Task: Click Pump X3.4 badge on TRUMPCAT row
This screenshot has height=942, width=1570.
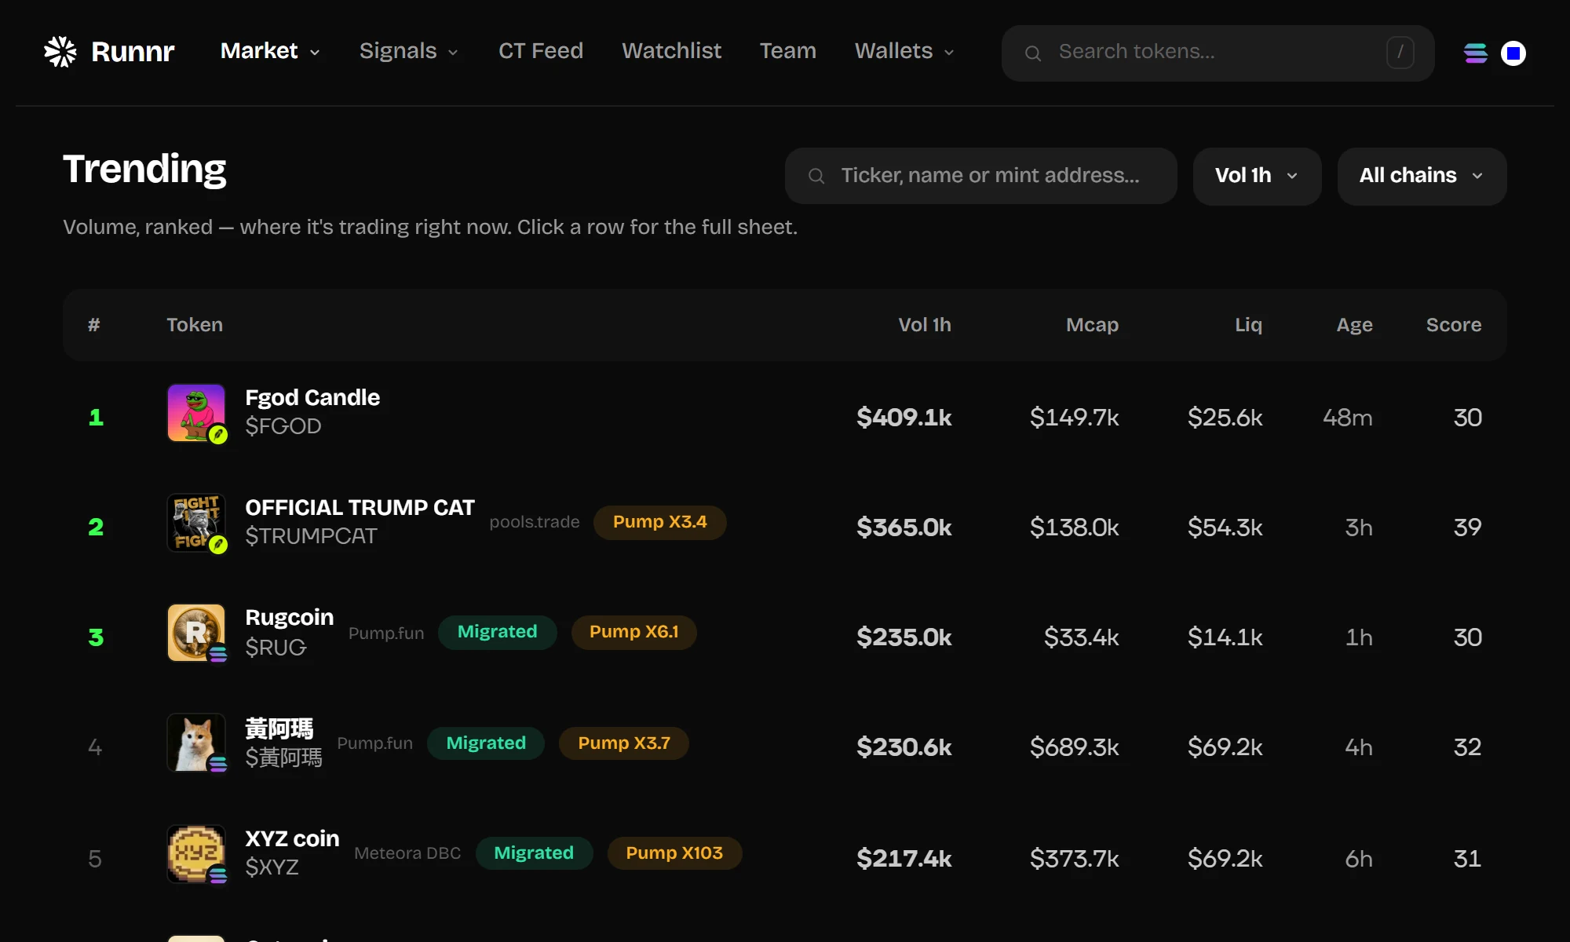Action: [659, 522]
